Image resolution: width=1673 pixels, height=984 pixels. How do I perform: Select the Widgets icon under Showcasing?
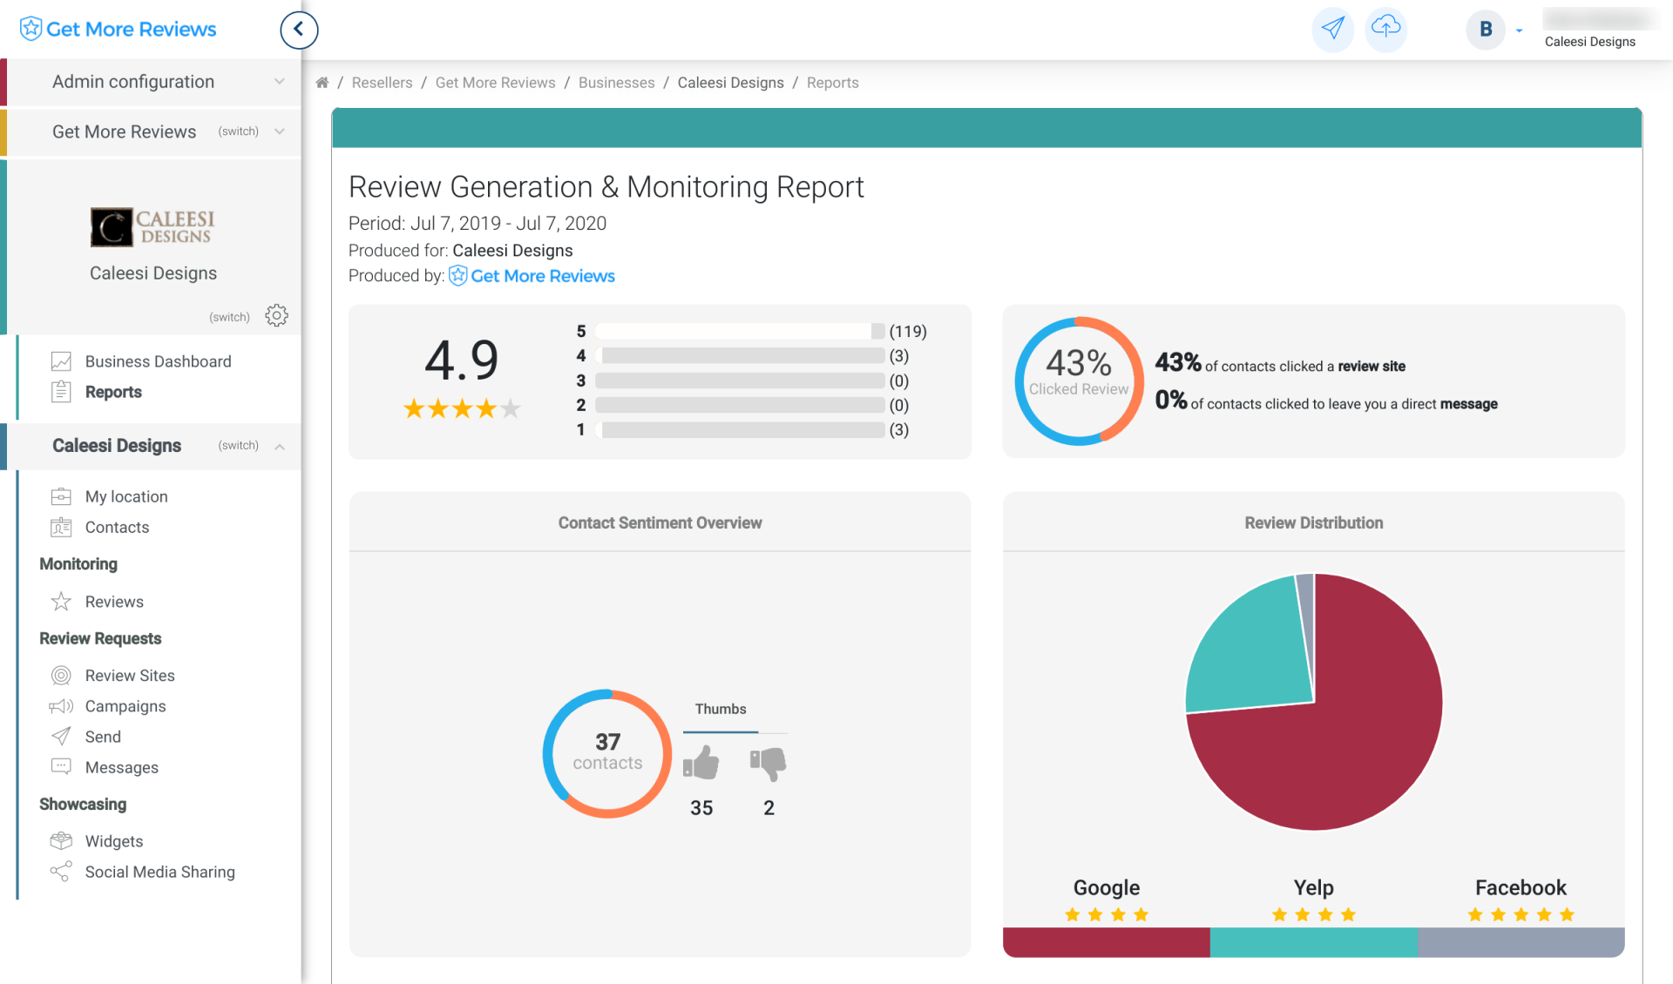pyautogui.click(x=61, y=840)
